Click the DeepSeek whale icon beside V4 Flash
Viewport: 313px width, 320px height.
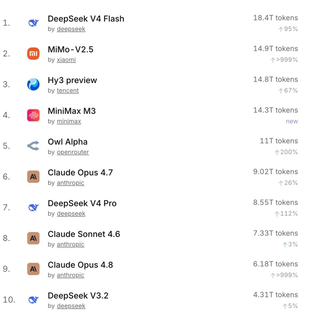click(33, 23)
